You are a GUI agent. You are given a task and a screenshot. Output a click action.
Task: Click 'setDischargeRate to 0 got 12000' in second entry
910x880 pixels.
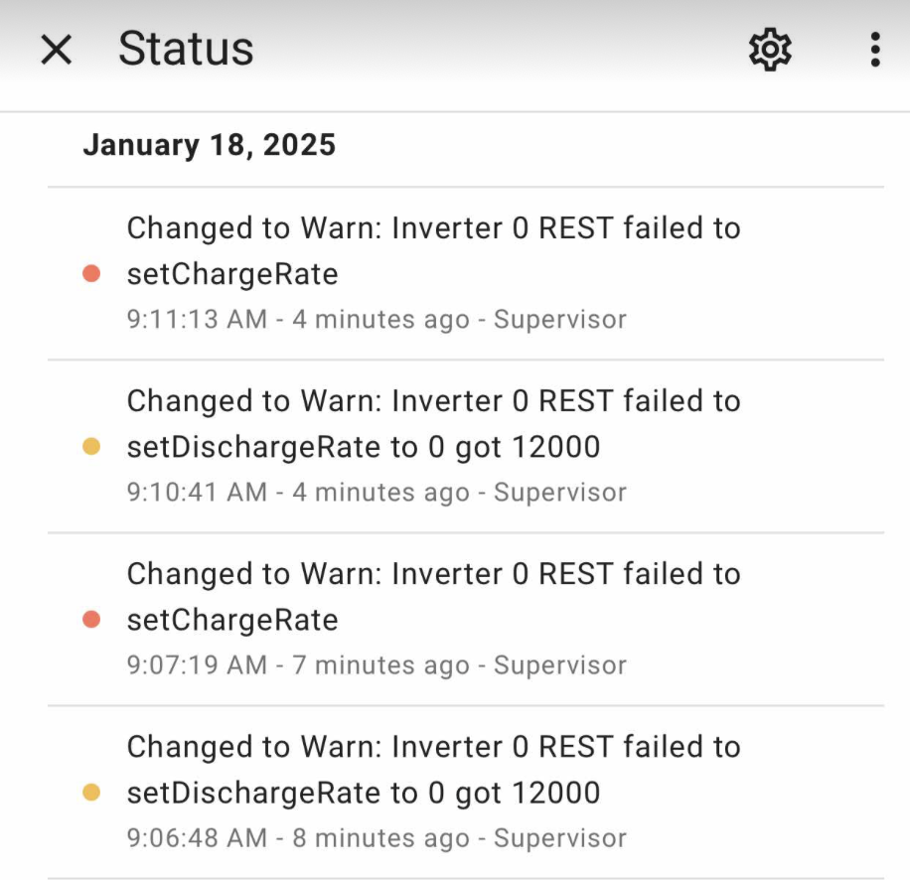click(x=364, y=447)
